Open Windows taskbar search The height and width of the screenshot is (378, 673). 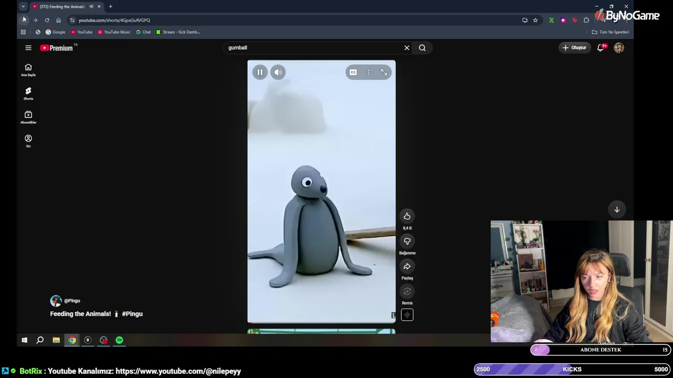point(40,340)
